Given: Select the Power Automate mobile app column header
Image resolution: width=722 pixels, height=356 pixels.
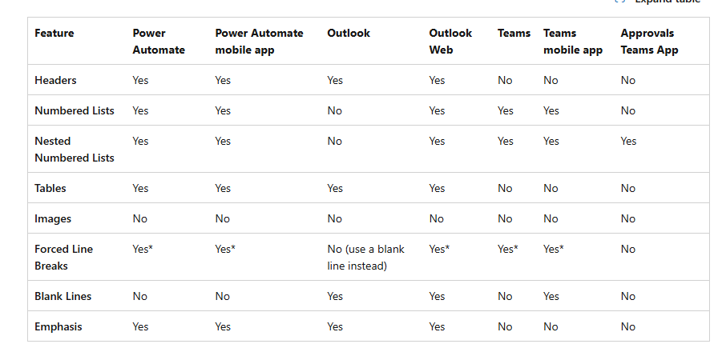Looking at the screenshot, I should tap(260, 42).
